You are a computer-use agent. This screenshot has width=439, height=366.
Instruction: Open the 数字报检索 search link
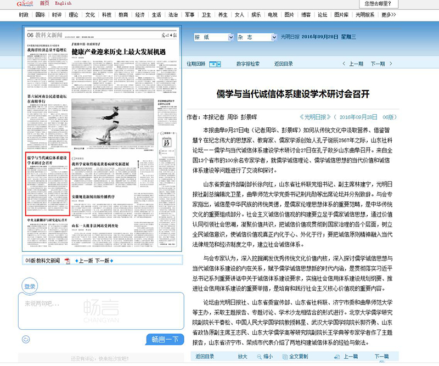248,64
